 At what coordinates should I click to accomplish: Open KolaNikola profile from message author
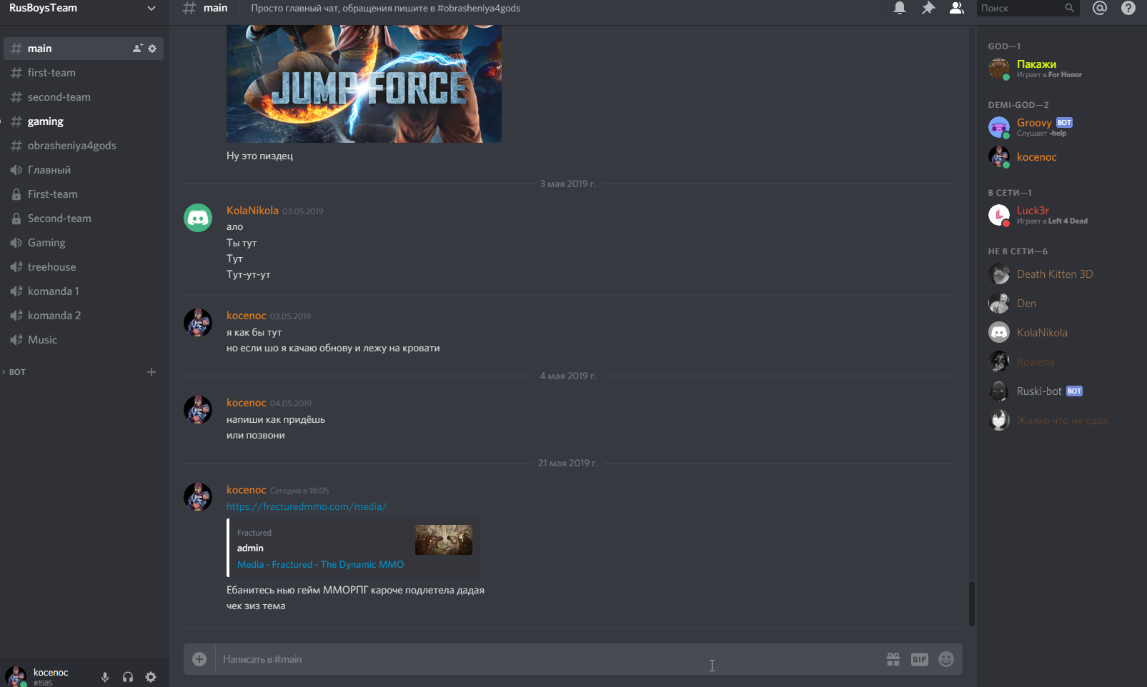[252, 211]
